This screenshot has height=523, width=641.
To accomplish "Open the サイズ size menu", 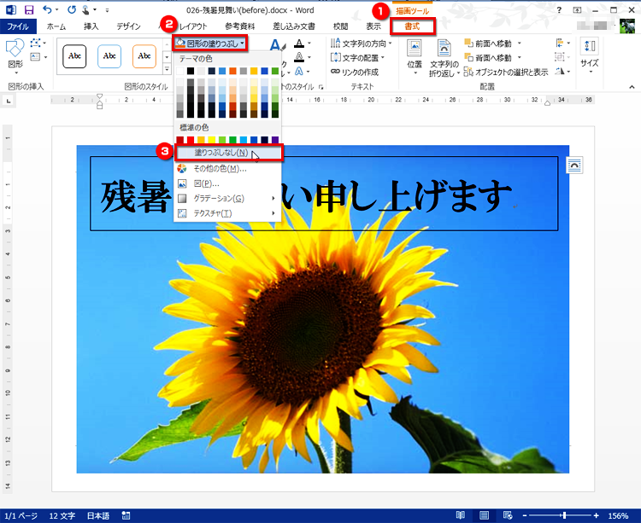I will tap(590, 56).
